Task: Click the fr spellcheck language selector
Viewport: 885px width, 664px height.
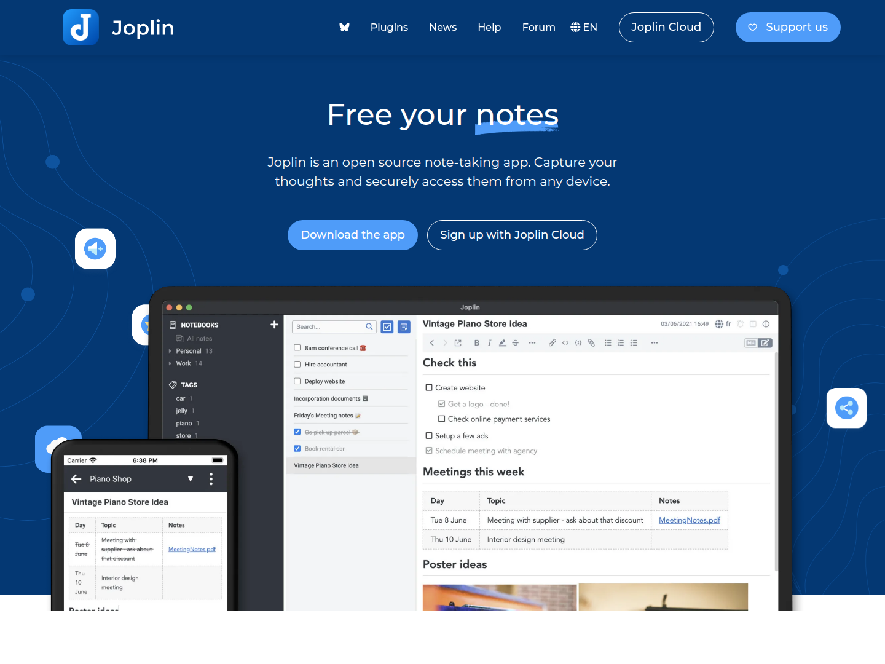Action: 723,324
